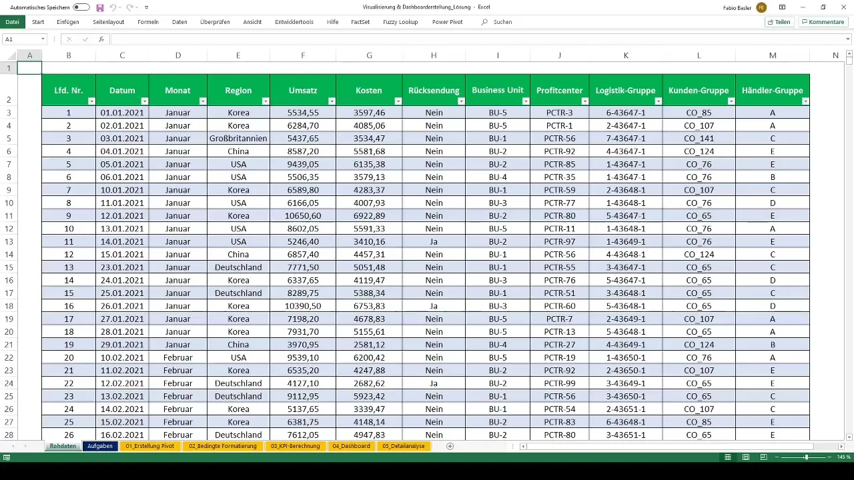This screenshot has height=480, width=854.
Task: Click the zoom slider handle
Action: pos(806,457)
